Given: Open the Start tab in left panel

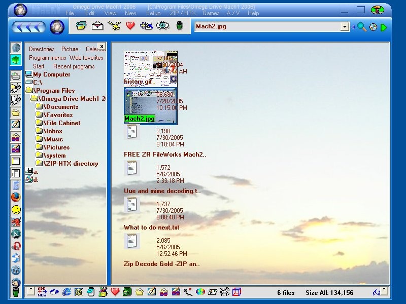Looking at the screenshot, I should [39, 66].
